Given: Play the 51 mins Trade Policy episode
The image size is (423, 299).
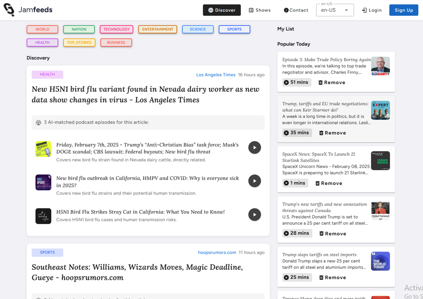Looking at the screenshot, I should 297,83.
